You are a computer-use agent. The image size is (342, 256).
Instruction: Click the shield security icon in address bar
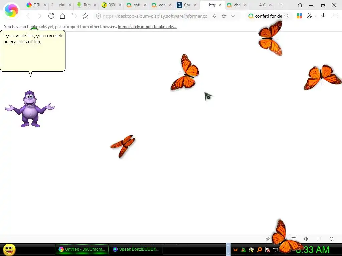(x=99, y=16)
